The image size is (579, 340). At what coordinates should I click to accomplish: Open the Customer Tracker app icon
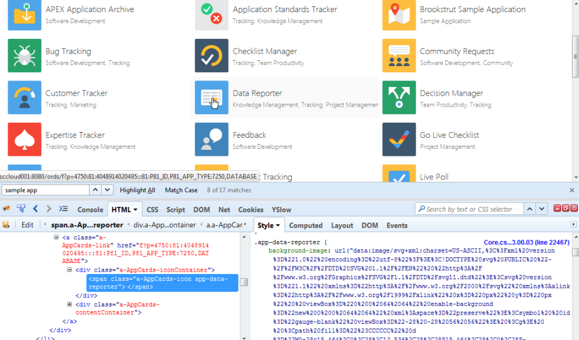point(24,97)
